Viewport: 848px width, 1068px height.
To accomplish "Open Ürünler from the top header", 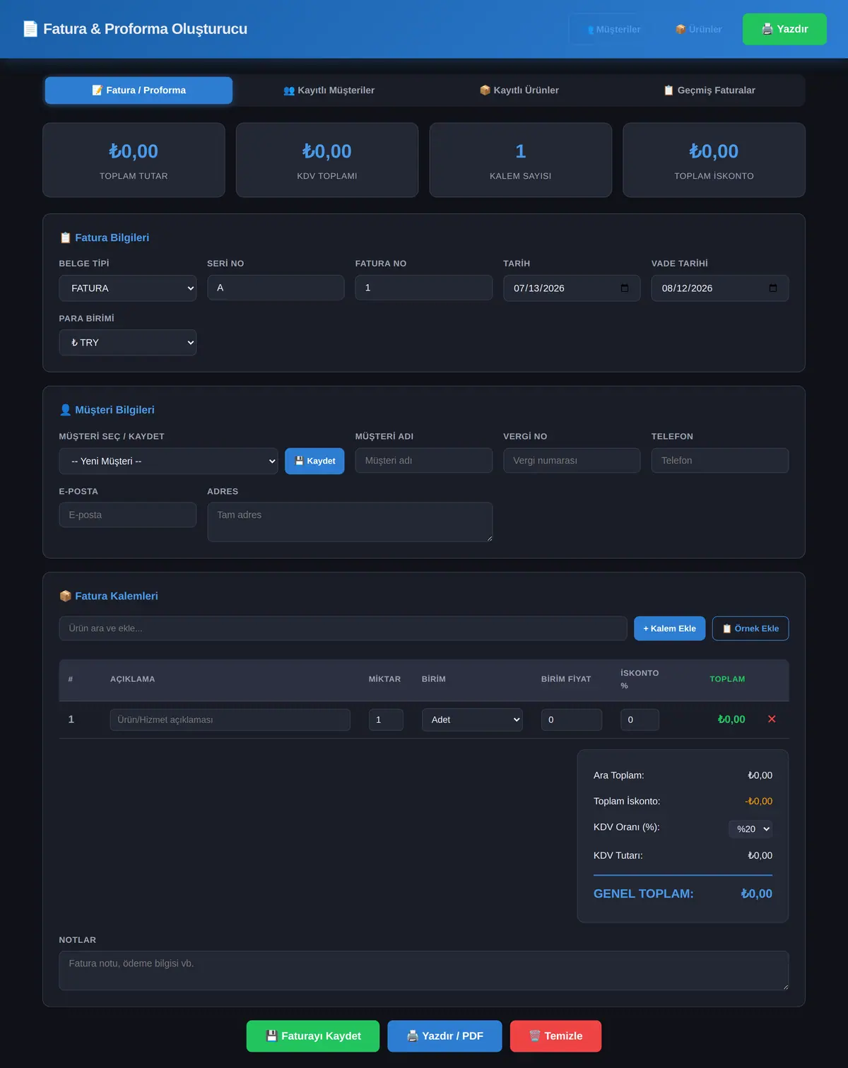I will pos(698,29).
